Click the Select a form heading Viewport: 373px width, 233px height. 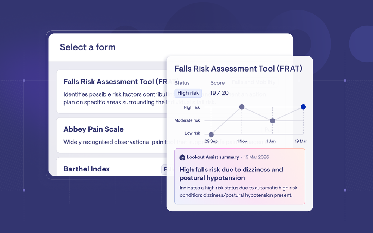click(88, 47)
